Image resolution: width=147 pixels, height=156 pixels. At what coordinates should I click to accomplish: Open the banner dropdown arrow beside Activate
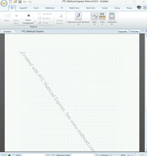coord(143,31)
